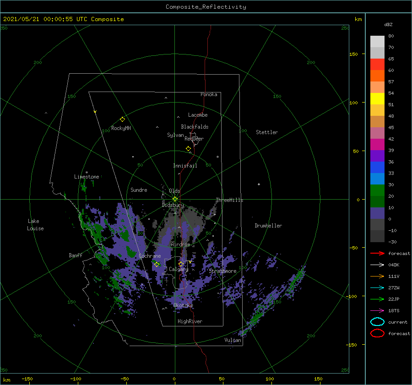This screenshot has width=412, height=385.
Task: Click the white 04DK arrow in legend
Action: click(x=377, y=265)
